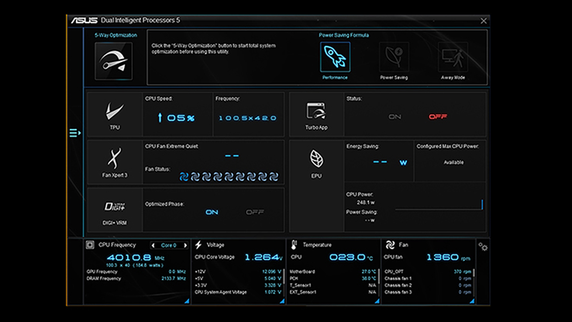This screenshot has height=322, width=572.
Task: Open monitor settings gear icon
Action: point(483,246)
